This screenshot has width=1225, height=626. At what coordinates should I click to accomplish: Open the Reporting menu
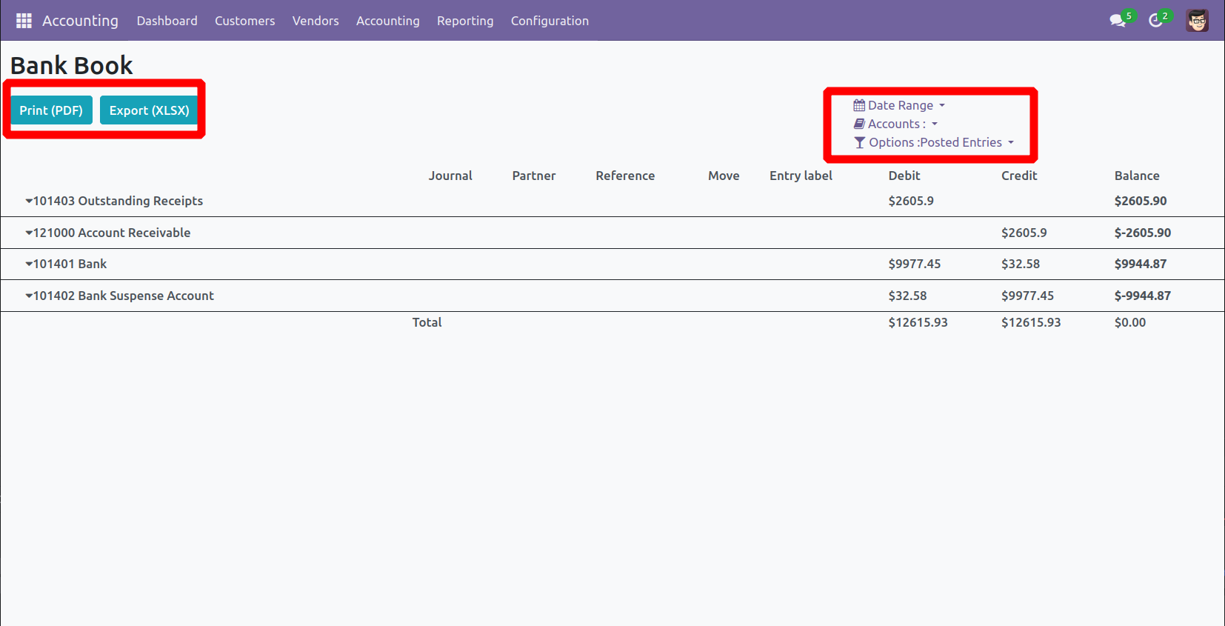(465, 21)
